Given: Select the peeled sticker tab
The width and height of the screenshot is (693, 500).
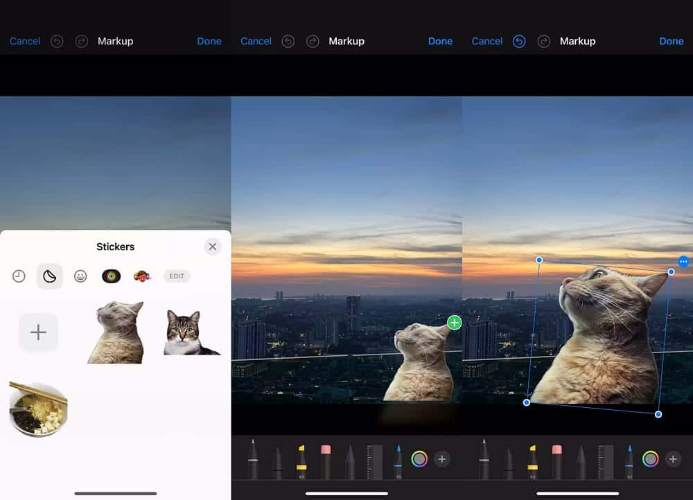Looking at the screenshot, I should (49, 276).
